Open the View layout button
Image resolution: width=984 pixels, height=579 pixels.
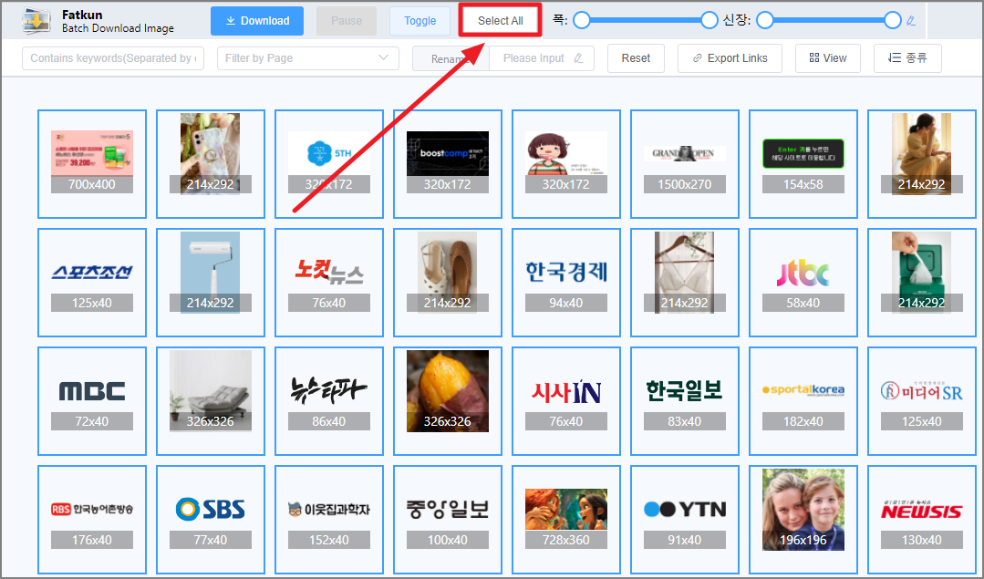(x=828, y=58)
